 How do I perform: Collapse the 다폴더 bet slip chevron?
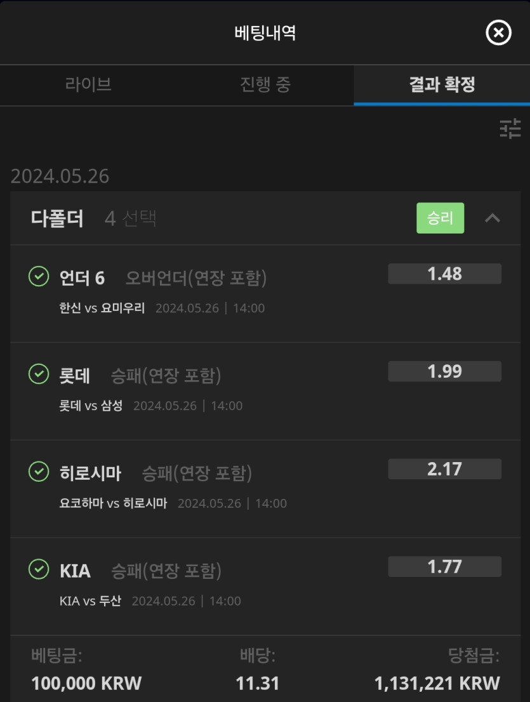[x=492, y=218]
